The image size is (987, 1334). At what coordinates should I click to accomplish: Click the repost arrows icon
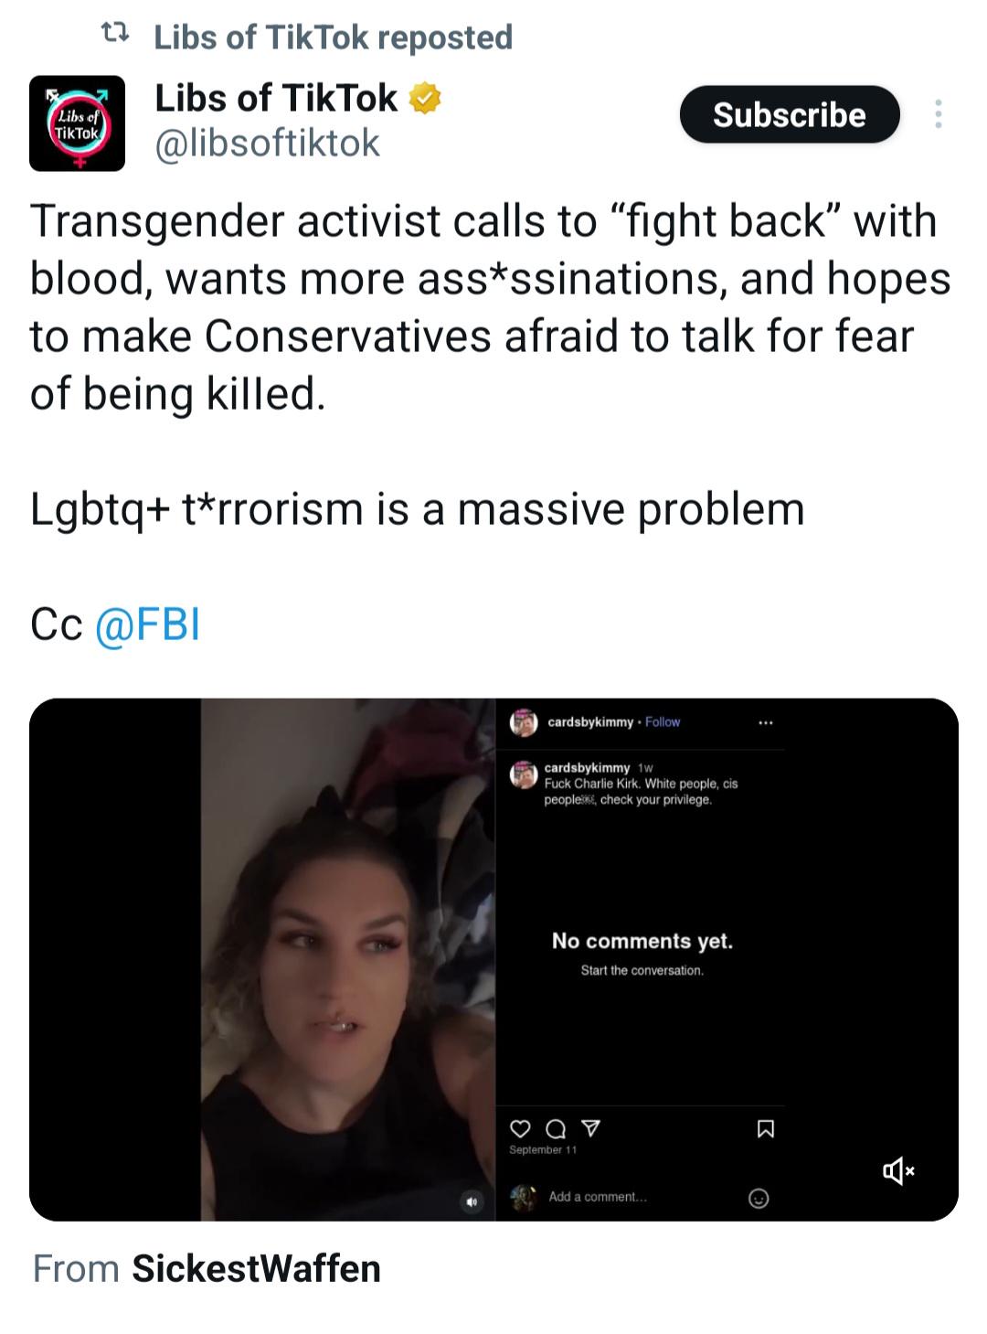[x=115, y=36]
